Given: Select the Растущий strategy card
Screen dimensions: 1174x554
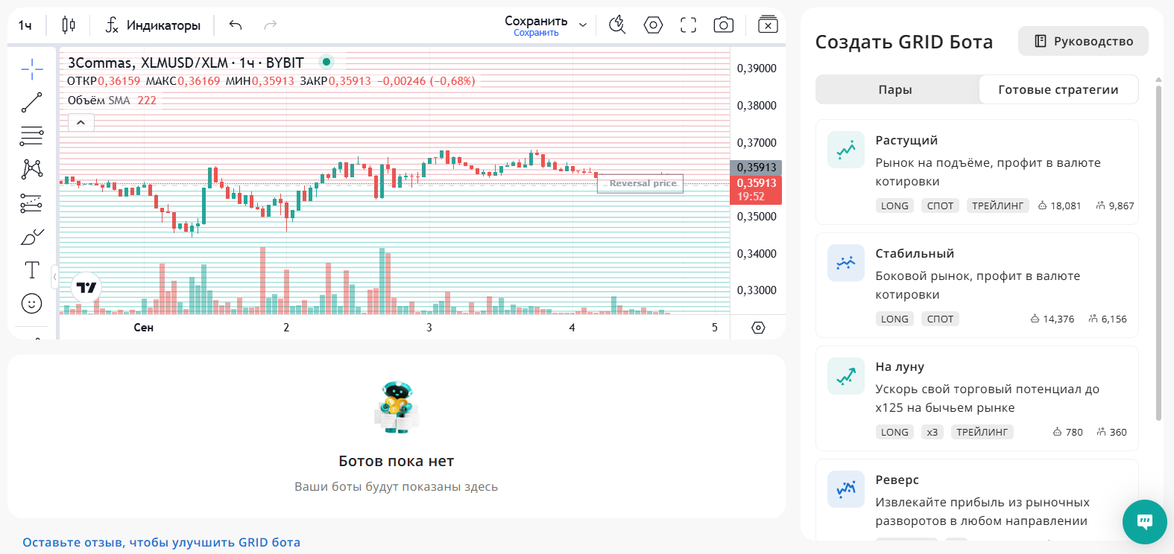Looking at the screenshot, I should pyautogui.click(x=976, y=172).
